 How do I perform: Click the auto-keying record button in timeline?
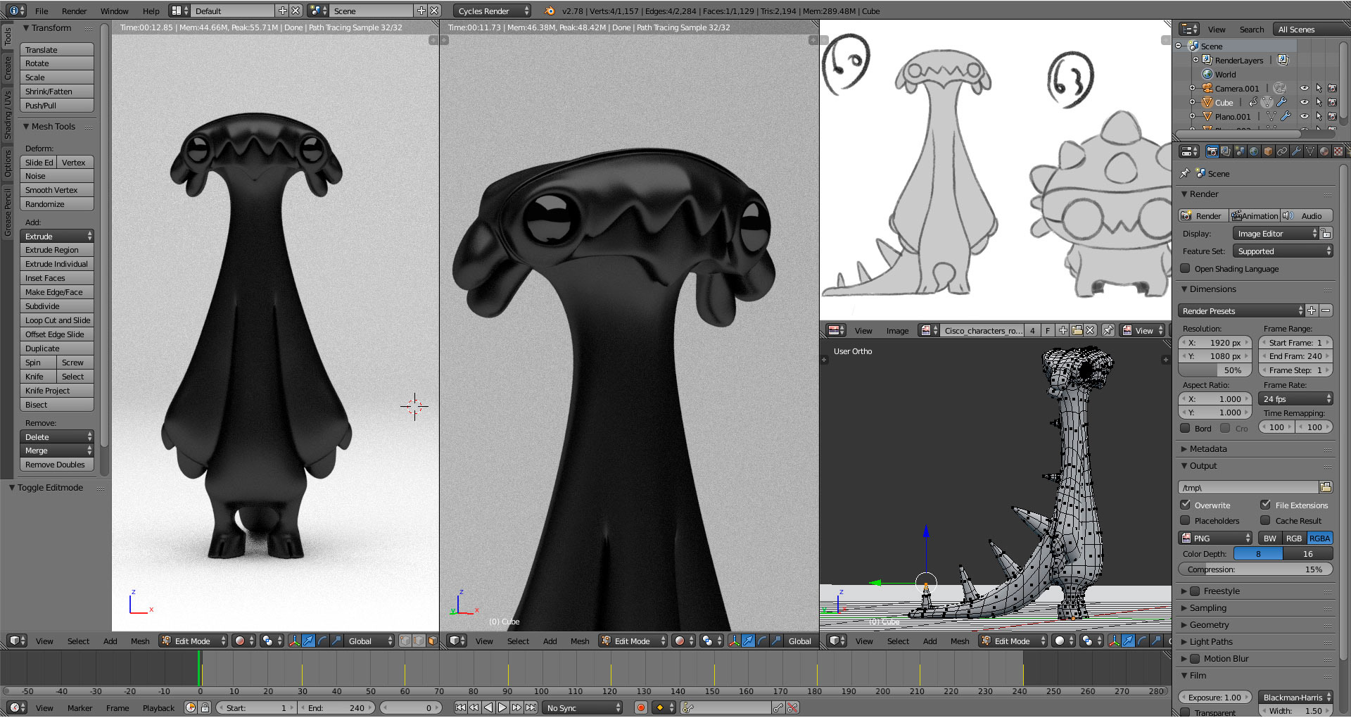pyautogui.click(x=641, y=707)
